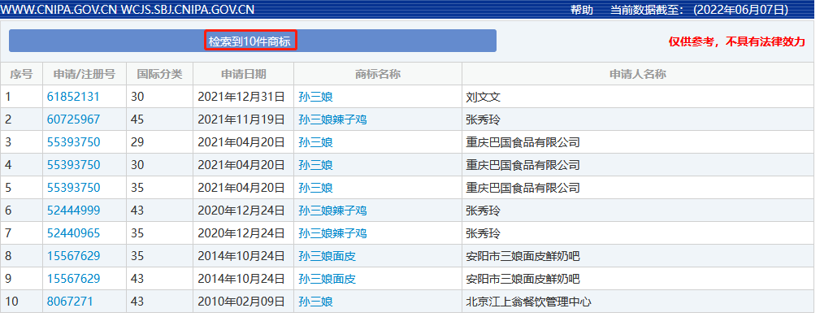This screenshot has height=317, width=820.
Task: Click the red 仅供参考，不具有法律效力 notice
Action: click(737, 41)
